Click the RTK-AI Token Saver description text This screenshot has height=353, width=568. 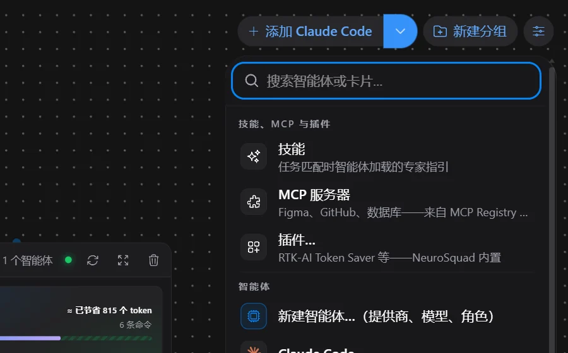point(390,258)
